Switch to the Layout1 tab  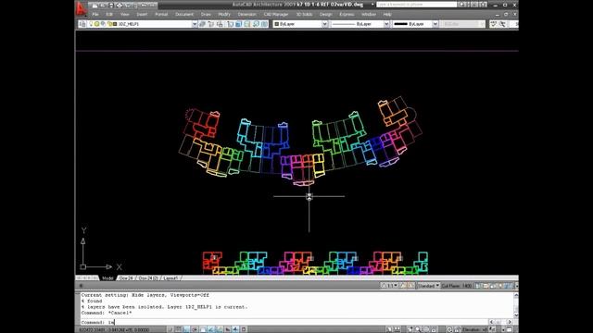coord(170,278)
